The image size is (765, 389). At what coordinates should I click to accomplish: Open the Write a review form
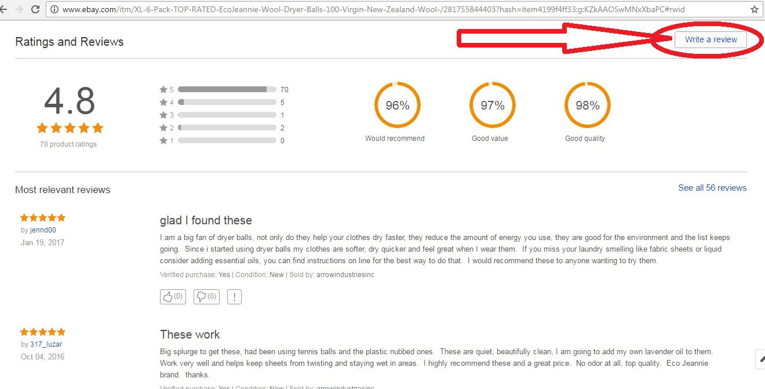(710, 39)
